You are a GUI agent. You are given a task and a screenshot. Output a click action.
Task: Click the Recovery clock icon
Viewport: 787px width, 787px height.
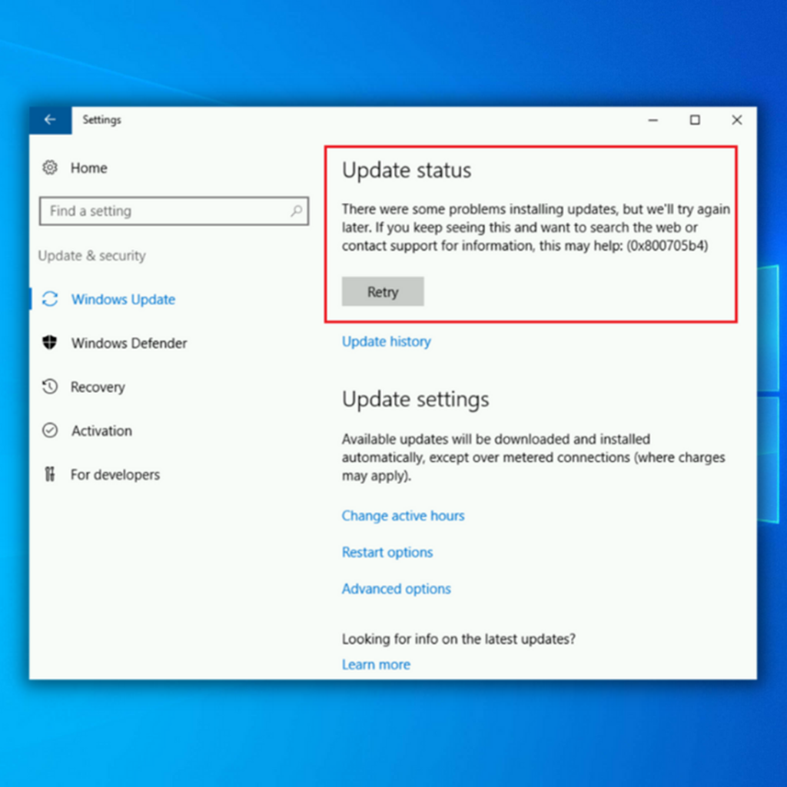click(x=50, y=387)
